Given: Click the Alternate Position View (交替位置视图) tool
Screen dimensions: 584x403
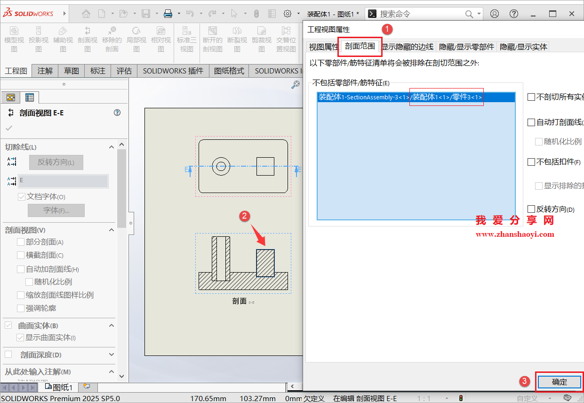Looking at the screenshot, I should (286, 39).
